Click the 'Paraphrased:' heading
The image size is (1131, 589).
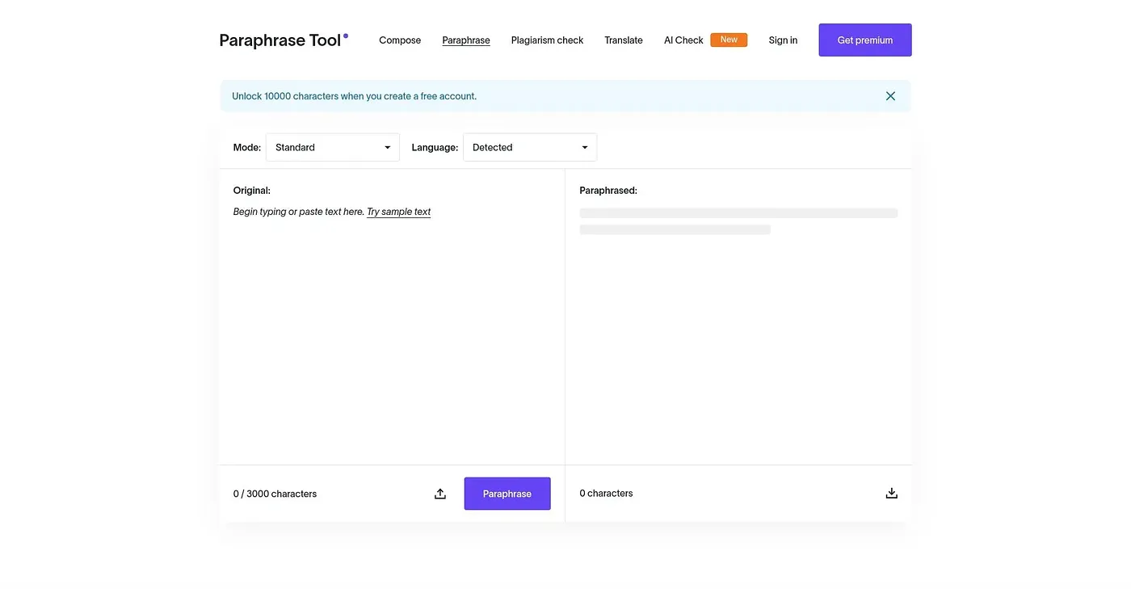tap(608, 191)
